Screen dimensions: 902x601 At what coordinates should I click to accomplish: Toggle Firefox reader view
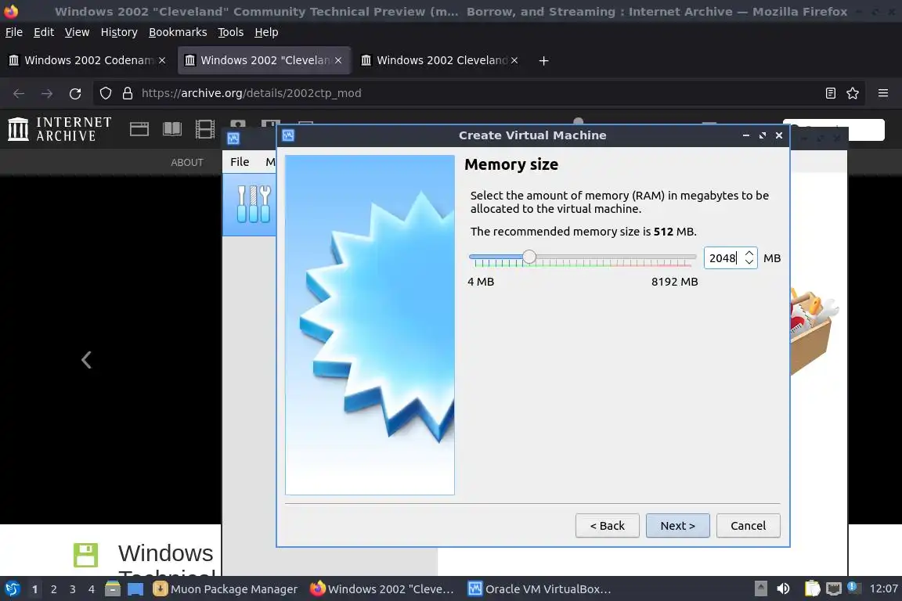830,93
